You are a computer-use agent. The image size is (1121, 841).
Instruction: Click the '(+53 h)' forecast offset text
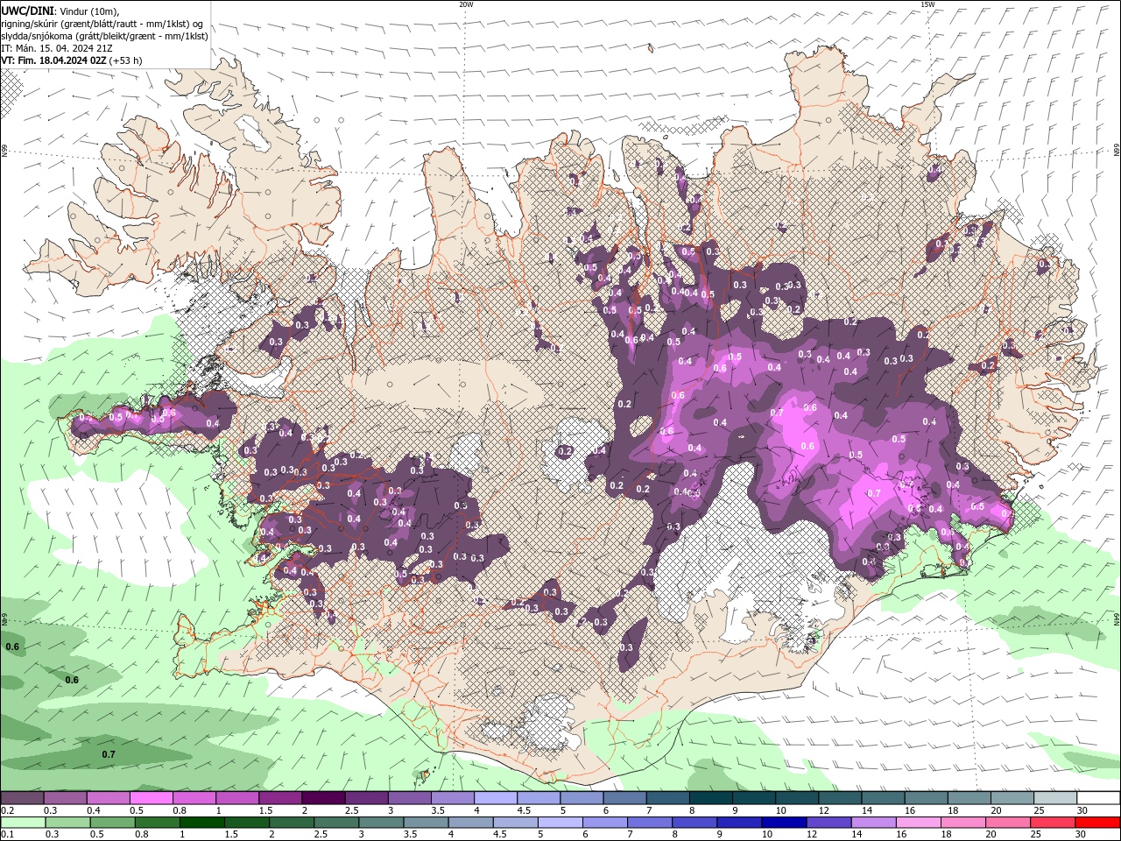coord(127,60)
